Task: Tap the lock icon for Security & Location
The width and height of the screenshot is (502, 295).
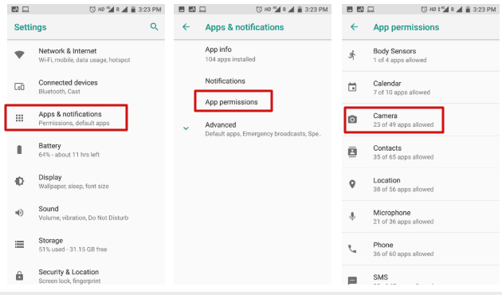Action: pos(20,275)
